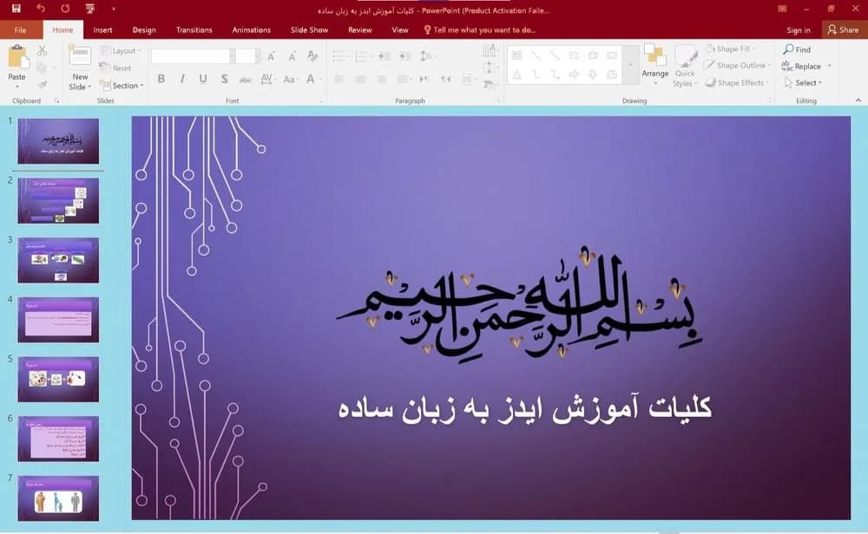
Task: Clear all formatting icon
Action: coord(312,55)
